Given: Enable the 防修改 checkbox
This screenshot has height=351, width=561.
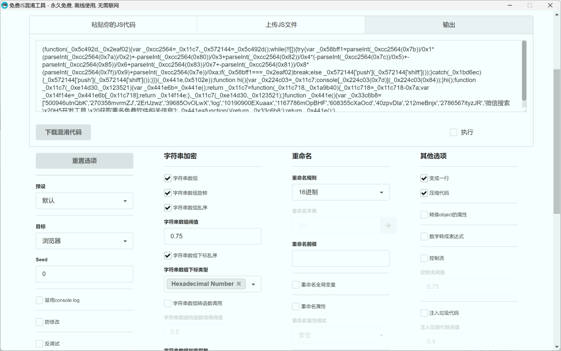Looking at the screenshot, I should coord(39,322).
